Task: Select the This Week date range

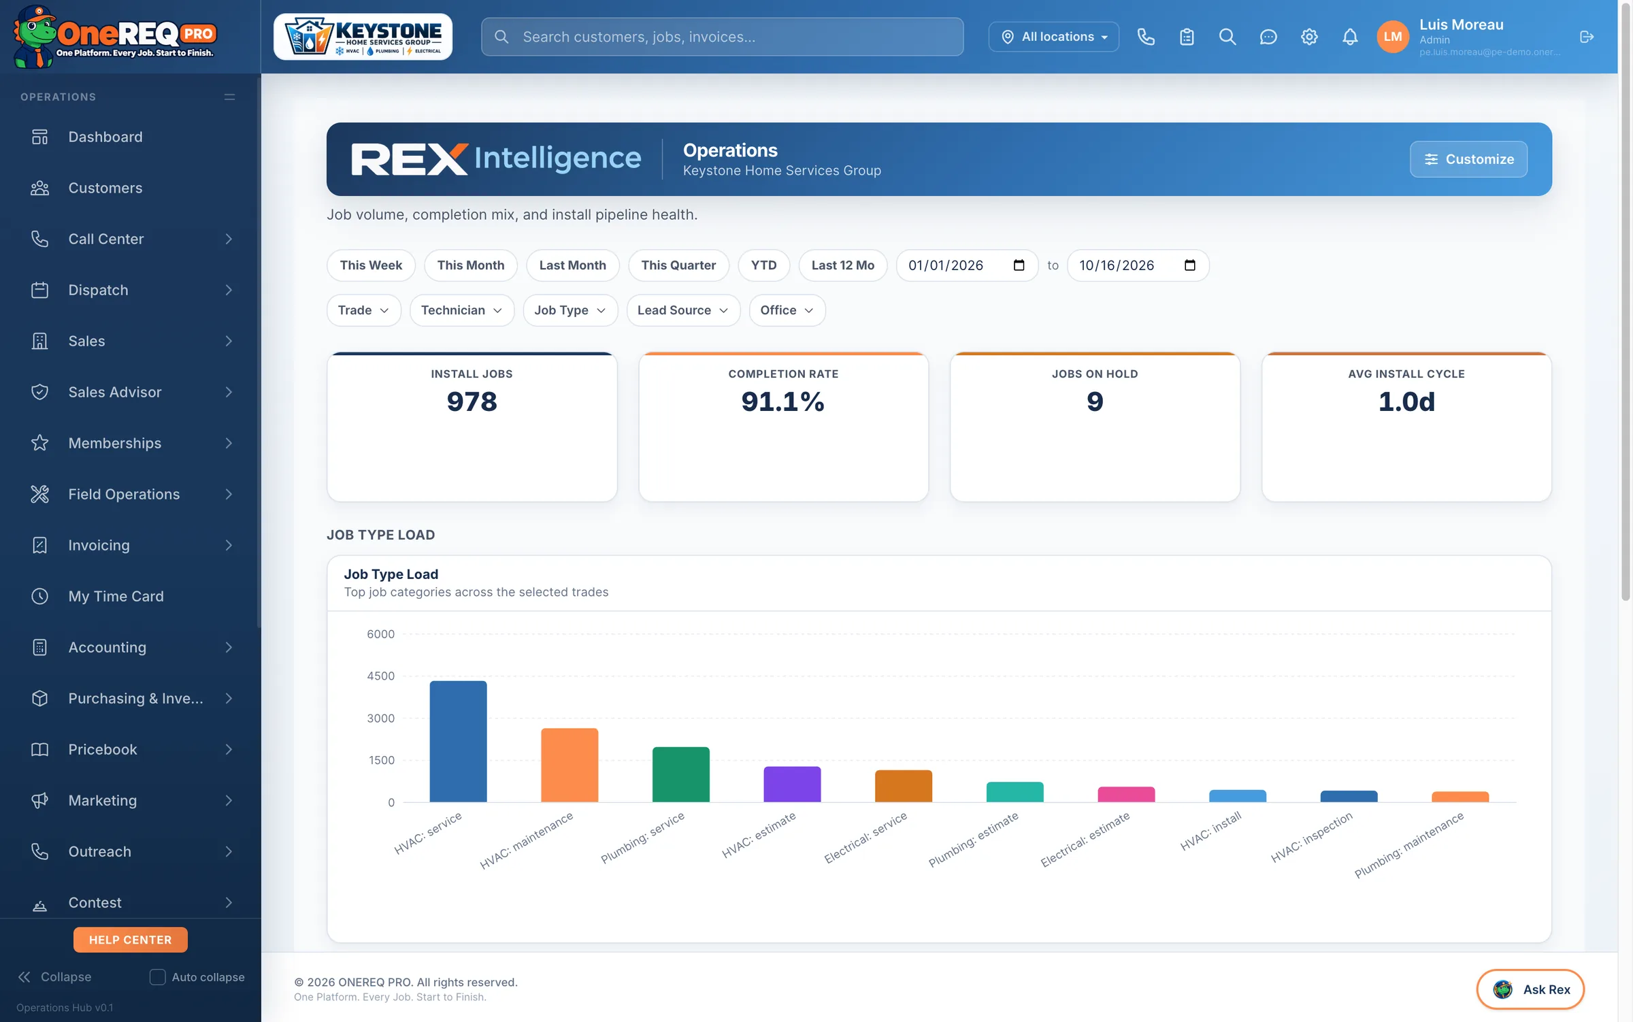Action: tap(371, 265)
